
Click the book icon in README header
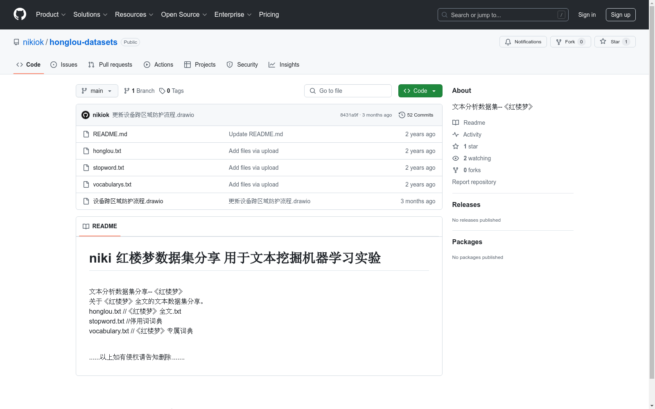86,226
